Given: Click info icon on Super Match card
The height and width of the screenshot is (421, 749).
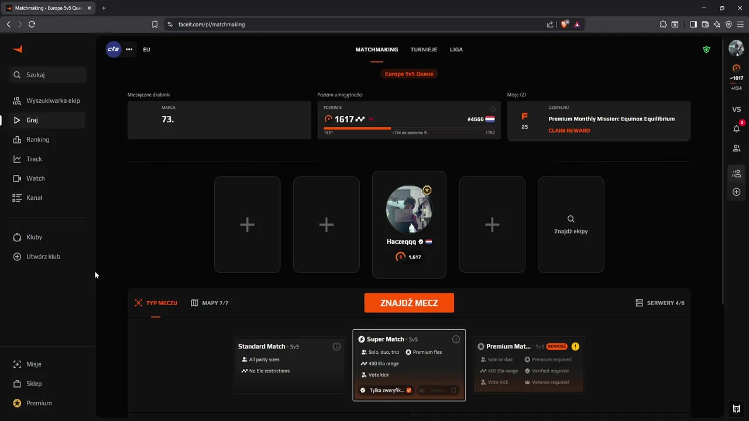Looking at the screenshot, I should pyautogui.click(x=456, y=339).
